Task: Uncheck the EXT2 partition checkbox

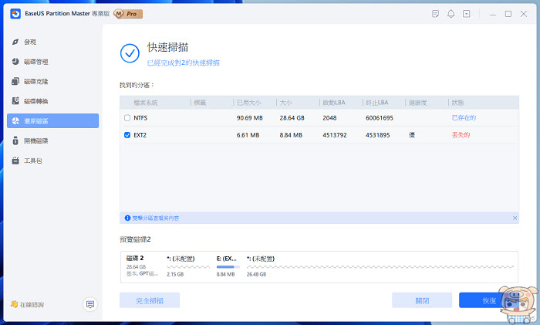Action: [127, 135]
